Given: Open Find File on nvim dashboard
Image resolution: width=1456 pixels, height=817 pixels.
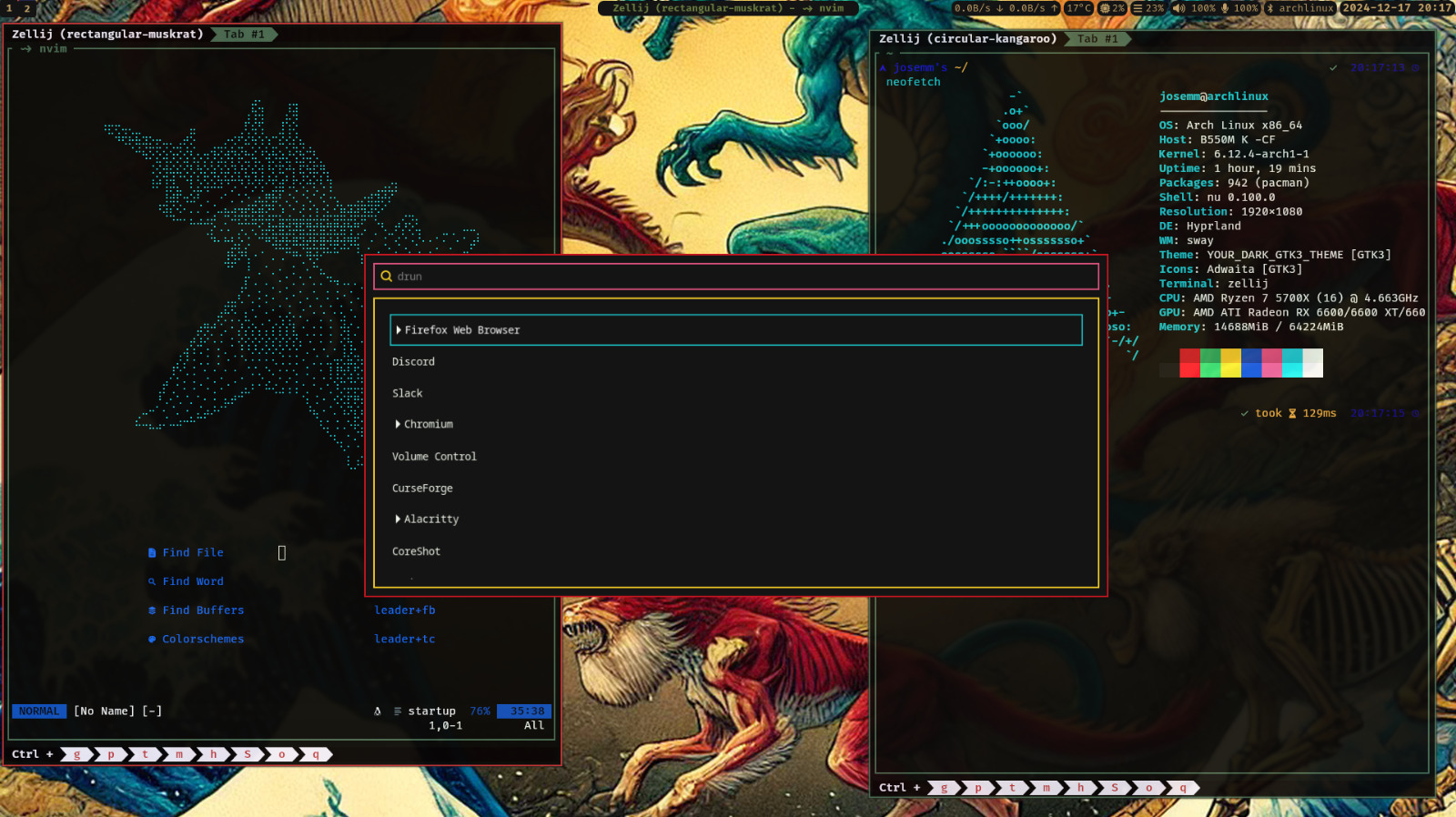Looking at the screenshot, I should (x=193, y=553).
